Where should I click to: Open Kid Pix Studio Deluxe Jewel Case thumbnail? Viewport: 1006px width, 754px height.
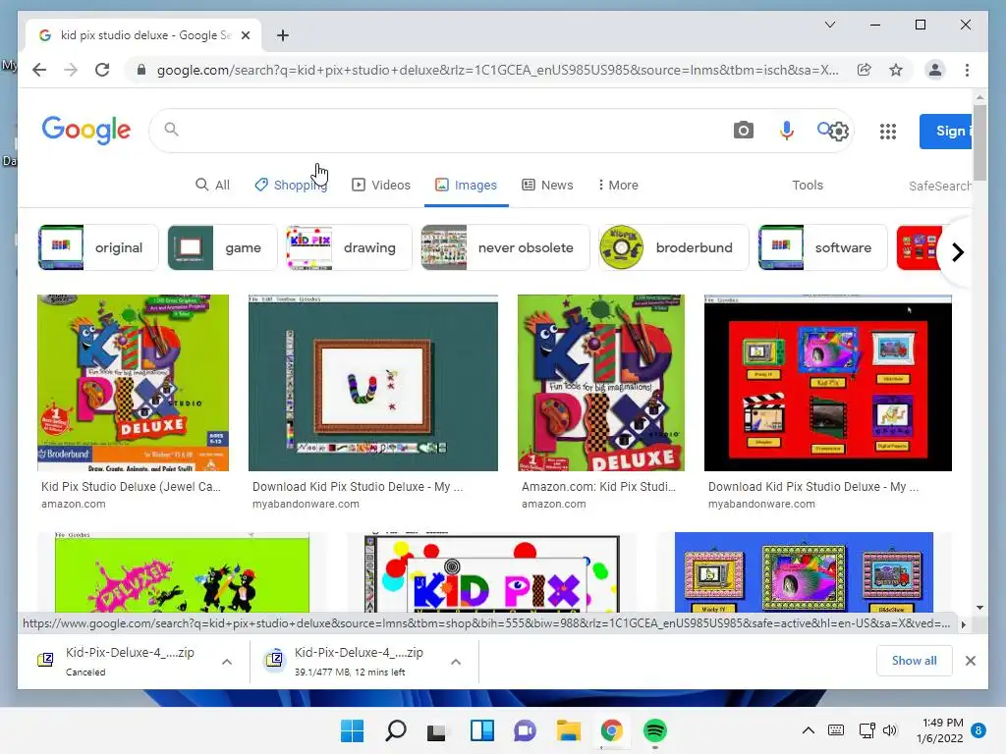click(x=133, y=383)
